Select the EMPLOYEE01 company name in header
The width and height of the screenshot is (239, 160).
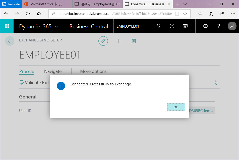point(128,26)
